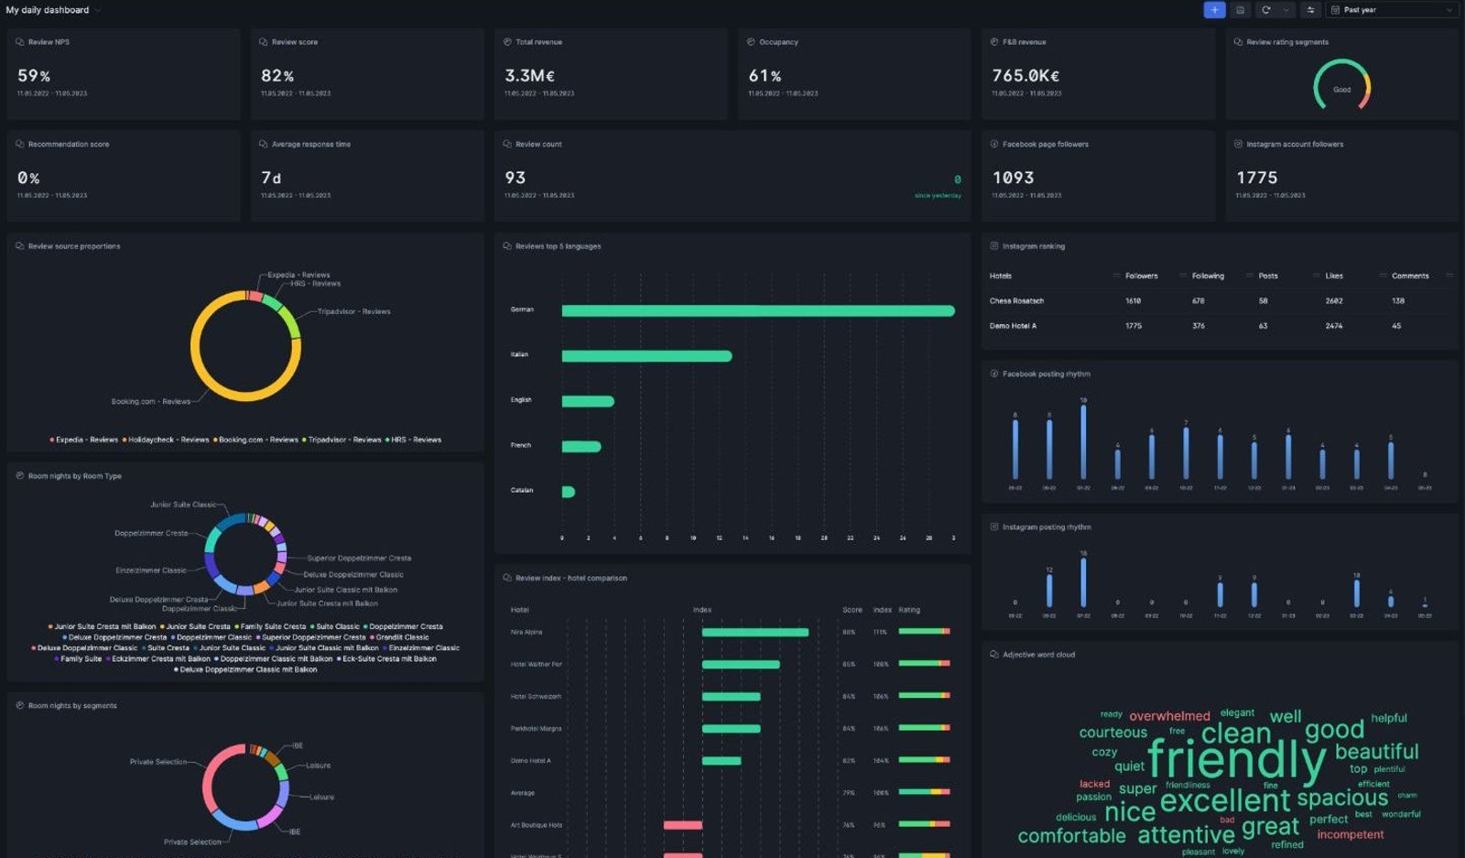Click the Occupancy widget icon
The image size is (1465, 858).
click(x=751, y=42)
